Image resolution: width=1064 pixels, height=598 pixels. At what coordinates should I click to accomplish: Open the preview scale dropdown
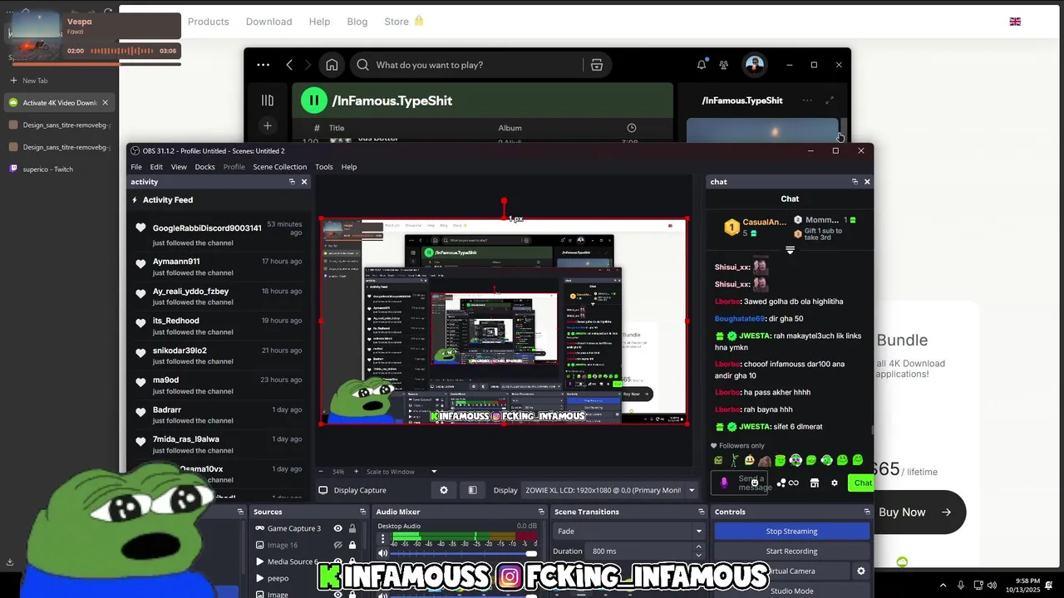click(433, 472)
